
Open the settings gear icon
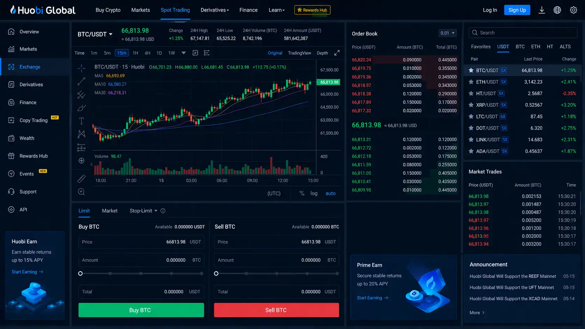click(573, 10)
